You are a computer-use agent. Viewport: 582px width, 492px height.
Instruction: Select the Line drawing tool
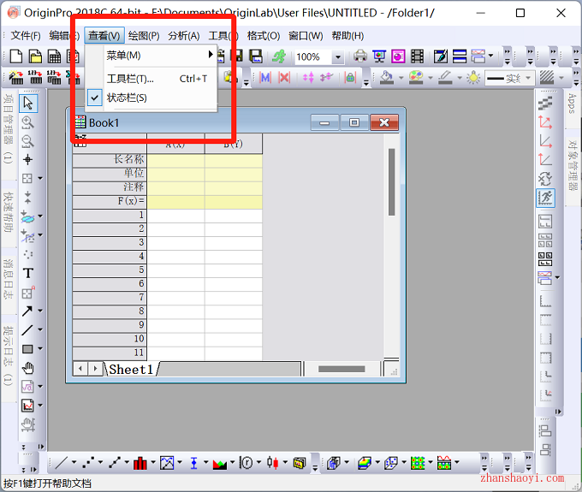(x=27, y=330)
